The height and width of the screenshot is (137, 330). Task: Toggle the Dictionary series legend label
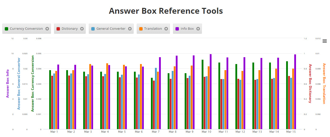(70, 29)
